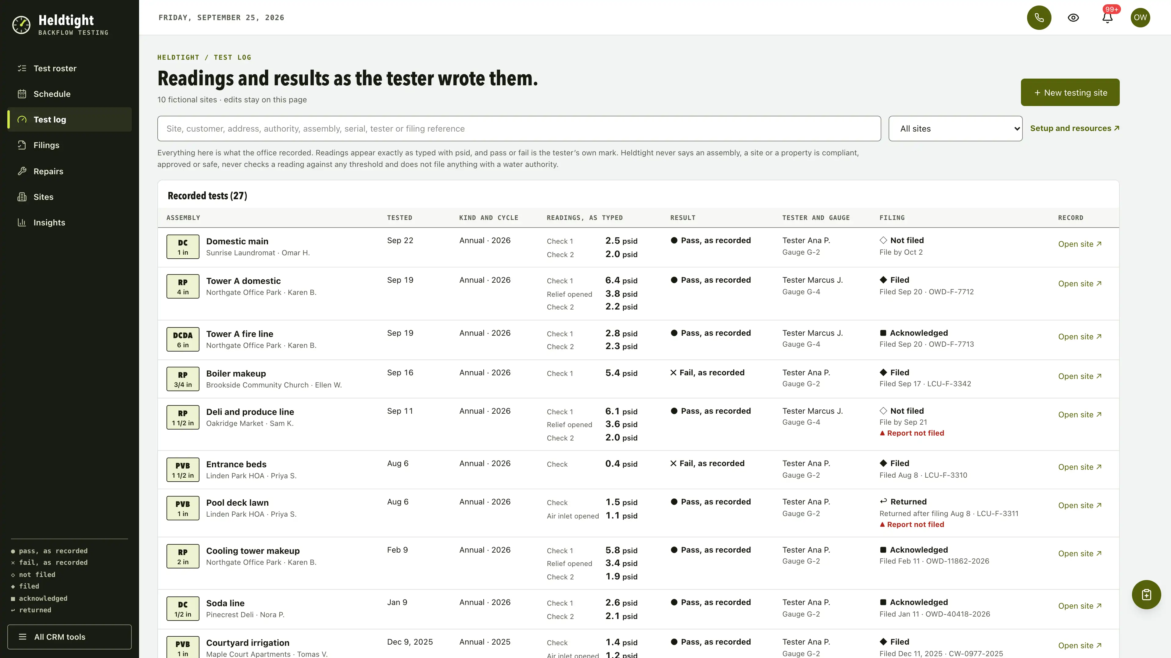Open site for Cooling tower makeup row

tap(1080, 554)
